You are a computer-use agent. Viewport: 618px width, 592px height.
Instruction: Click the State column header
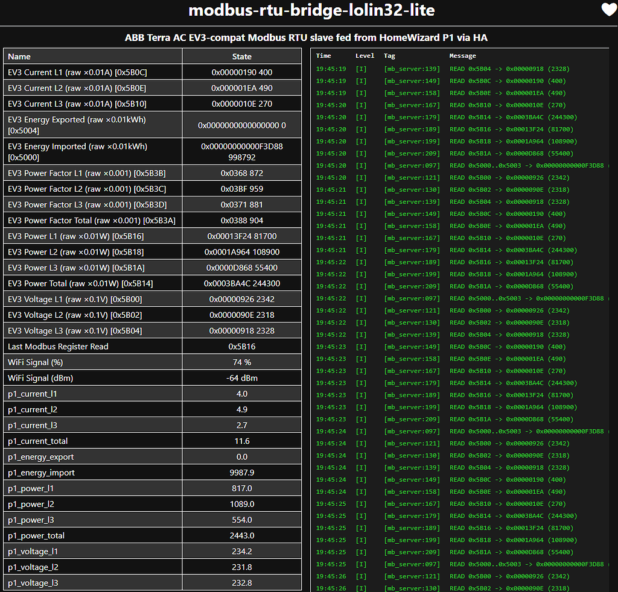[x=242, y=56]
